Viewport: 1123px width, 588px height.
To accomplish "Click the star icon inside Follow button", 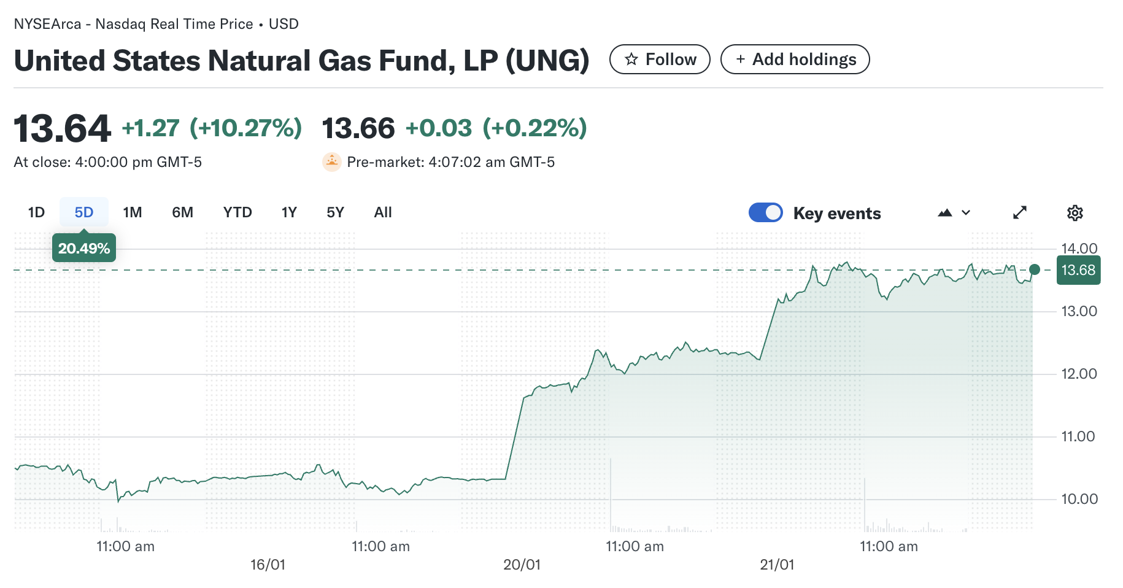I will pos(630,59).
